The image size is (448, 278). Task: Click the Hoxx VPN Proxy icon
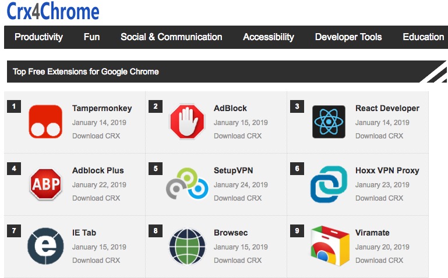tap(329, 184)
